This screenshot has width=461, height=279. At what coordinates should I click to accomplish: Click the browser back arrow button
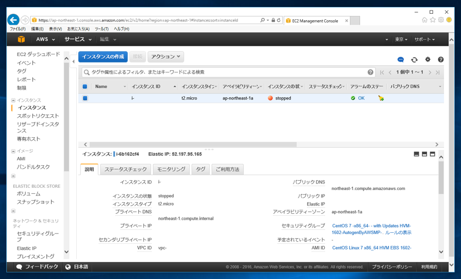pos(13,20)
